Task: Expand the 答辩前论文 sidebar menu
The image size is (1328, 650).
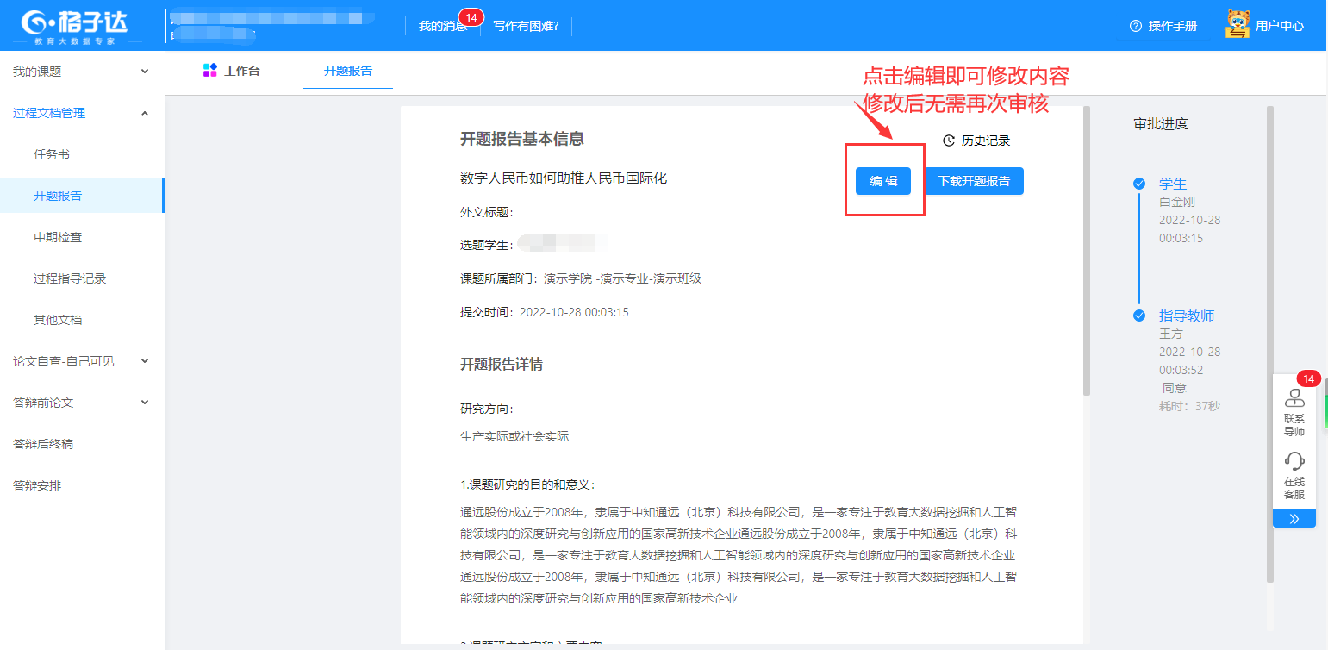Action: coord(145,403)
